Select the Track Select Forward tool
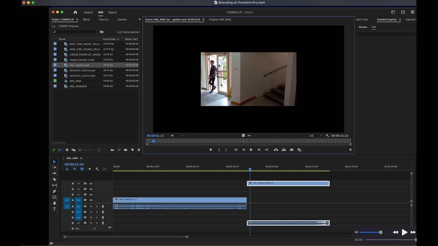Screen dimensions: 438x246 pos(54,167)
